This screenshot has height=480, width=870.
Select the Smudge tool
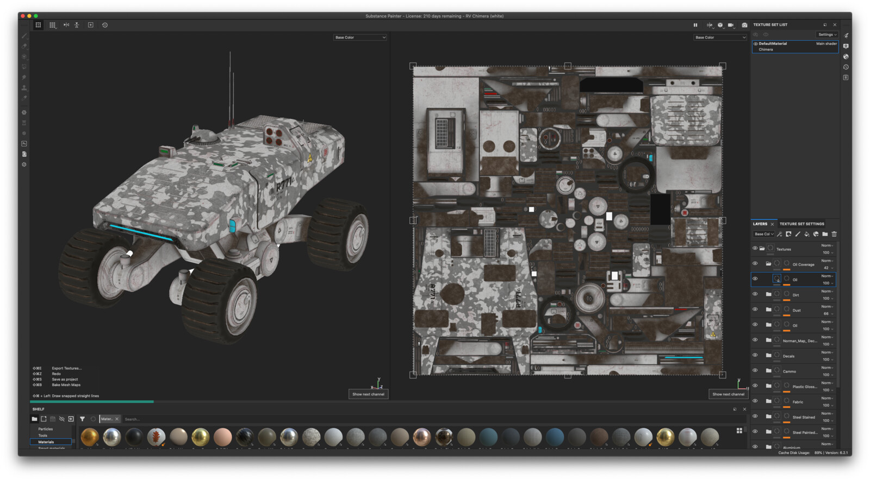coord(24,77)
